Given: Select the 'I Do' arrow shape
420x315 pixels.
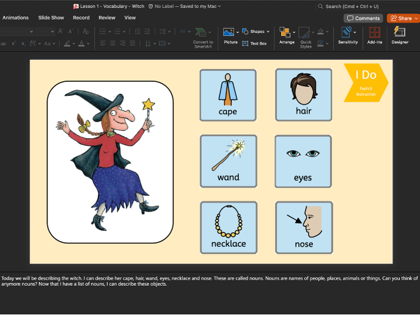Looking at the screenshot, I should pos(366,82).
